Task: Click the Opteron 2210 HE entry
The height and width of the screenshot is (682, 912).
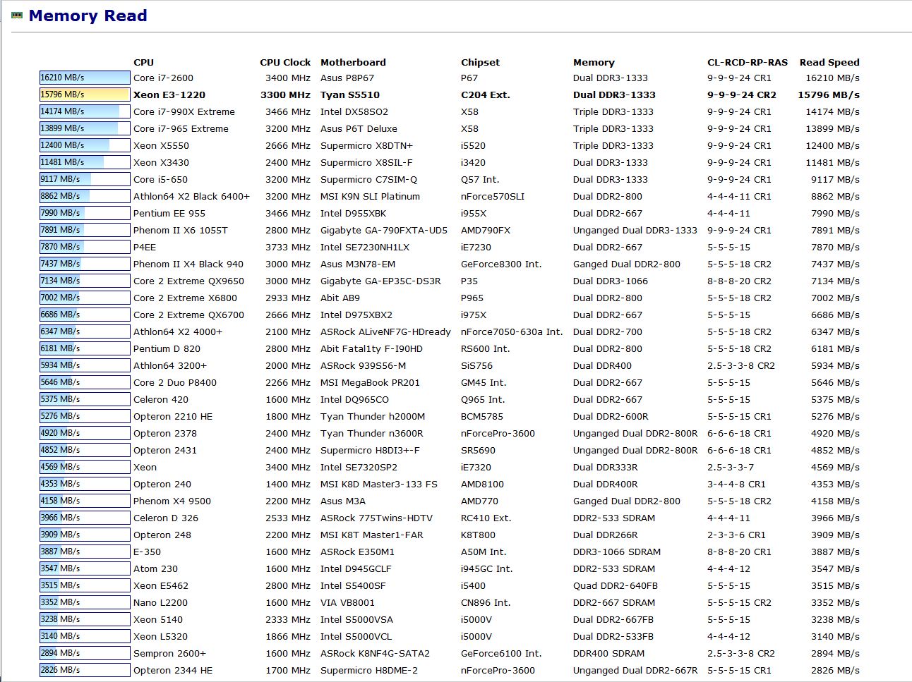Action: (x=173, y=417)
